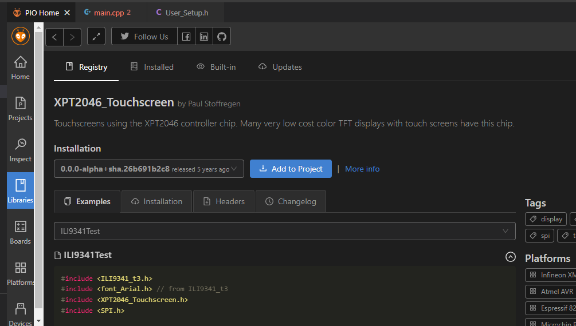Viewport: 576px width, 326px height.
Task: Click the Atmel AVR platform button
Action: [x=551, y=292]
